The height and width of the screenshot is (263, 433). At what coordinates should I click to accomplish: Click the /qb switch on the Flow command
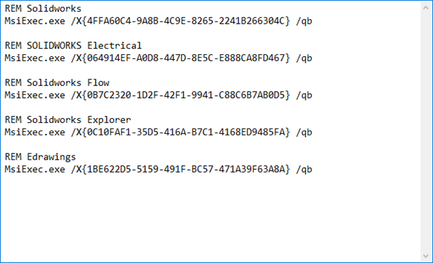coord(304,95)
